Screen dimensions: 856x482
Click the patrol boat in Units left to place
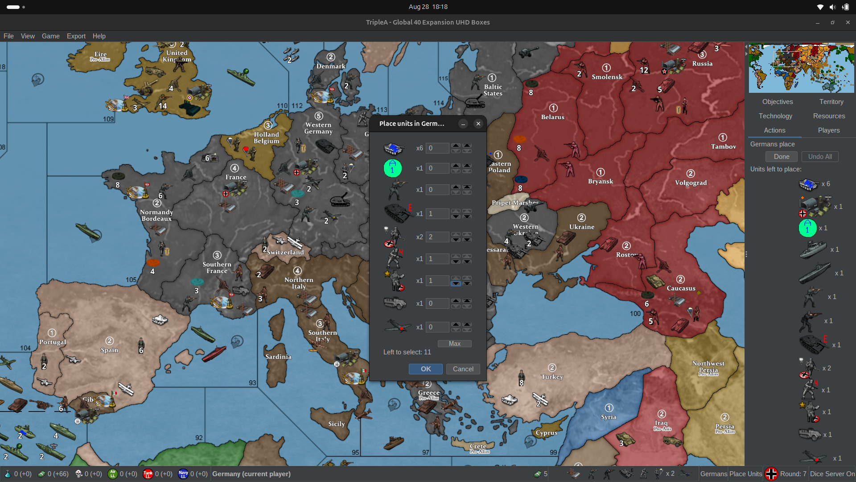point(813,250)
